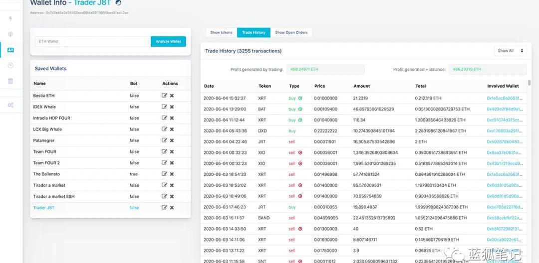Click the lightning bolt sidebar icon
Viewport: 539px width, 263px height.
click(10, 19)
